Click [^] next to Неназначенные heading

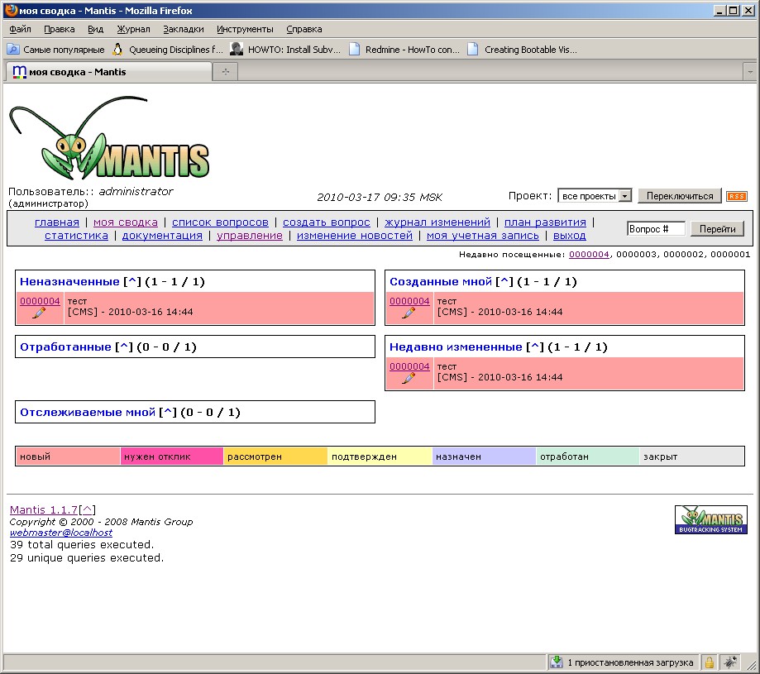coord(131,281)
